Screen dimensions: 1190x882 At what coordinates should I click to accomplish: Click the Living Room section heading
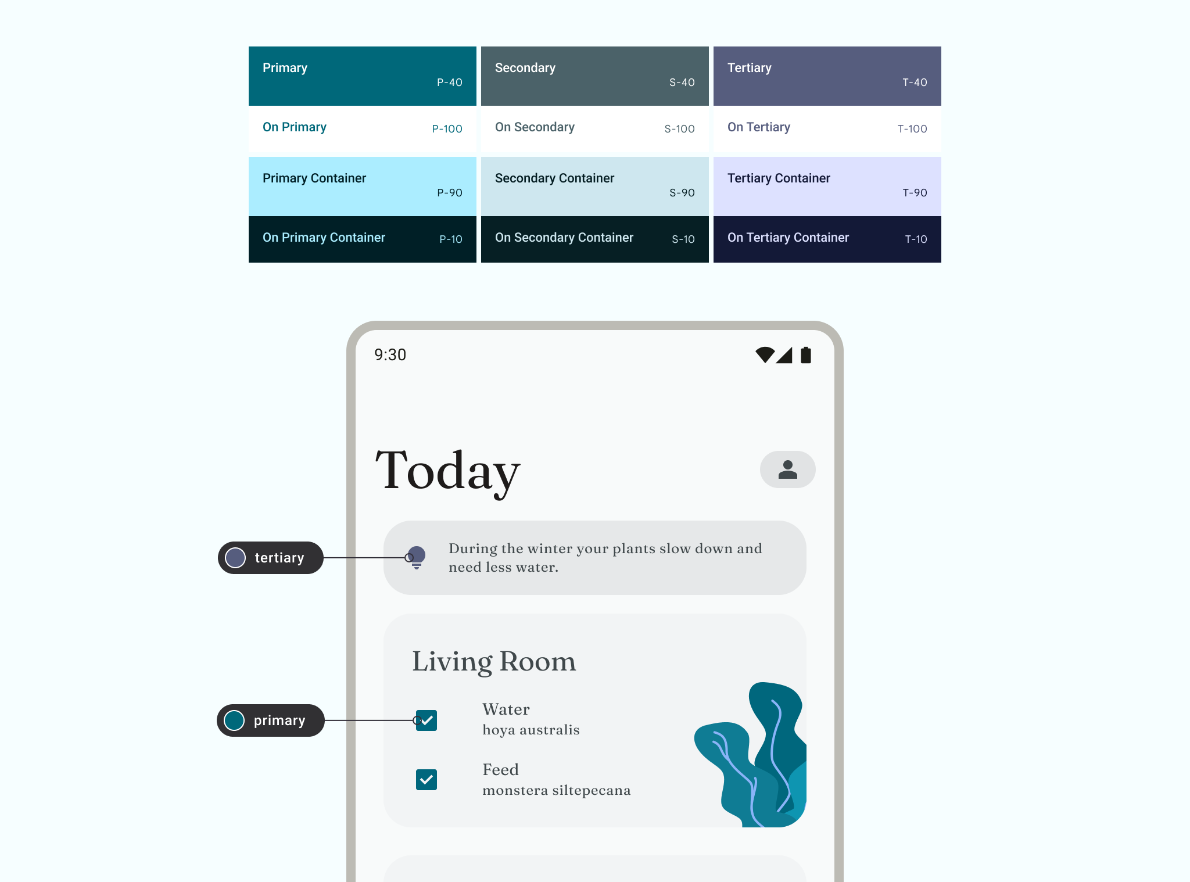pyautogui.click(x=494, y=661)
